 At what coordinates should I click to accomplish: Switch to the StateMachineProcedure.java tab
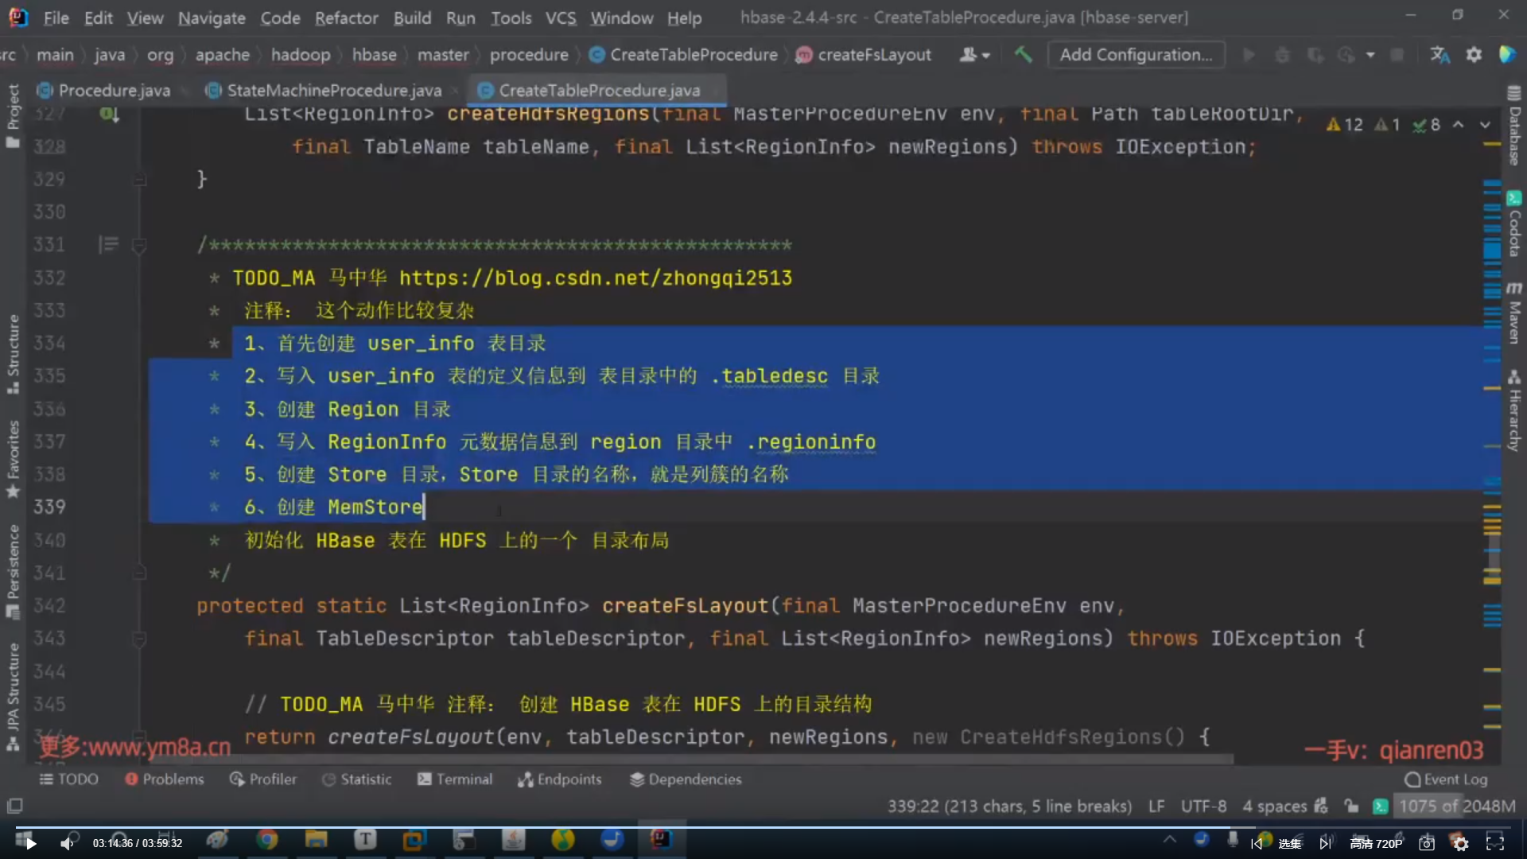point(333,91)
